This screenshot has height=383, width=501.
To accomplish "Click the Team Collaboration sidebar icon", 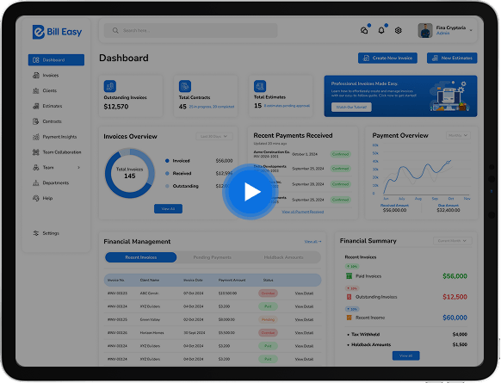I will pos(36,152).
